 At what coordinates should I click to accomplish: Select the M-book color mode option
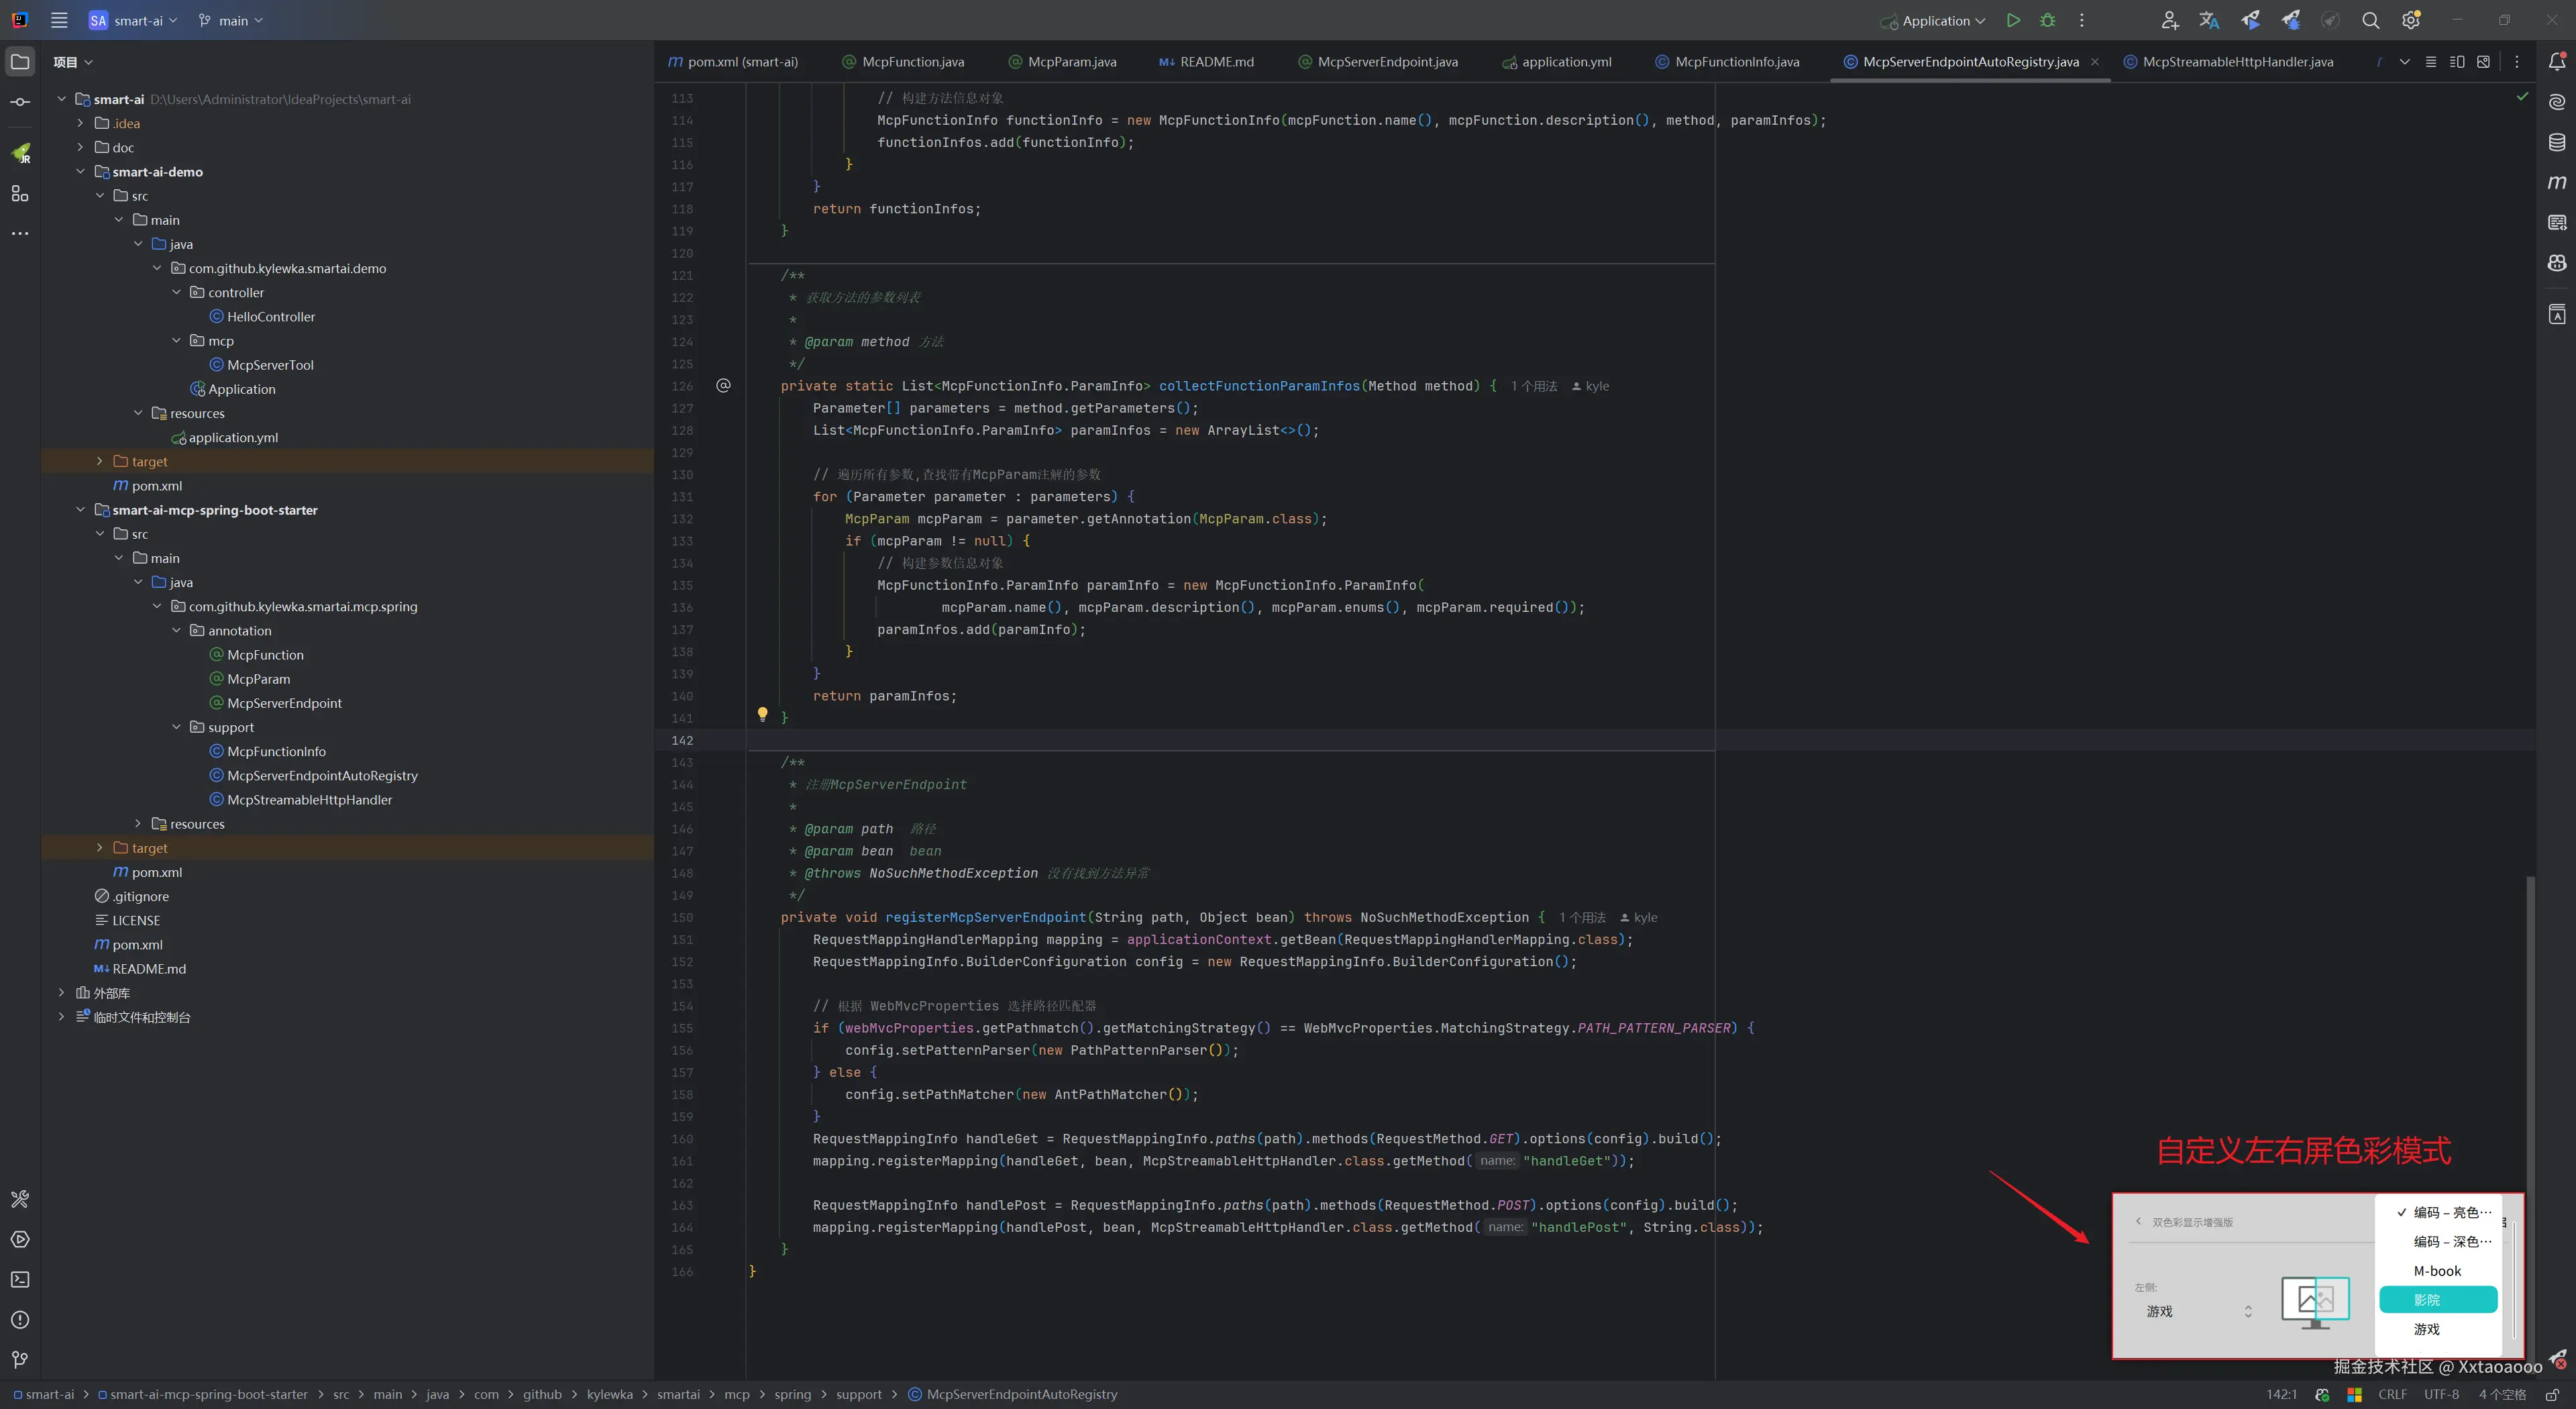point(2437,1271)
